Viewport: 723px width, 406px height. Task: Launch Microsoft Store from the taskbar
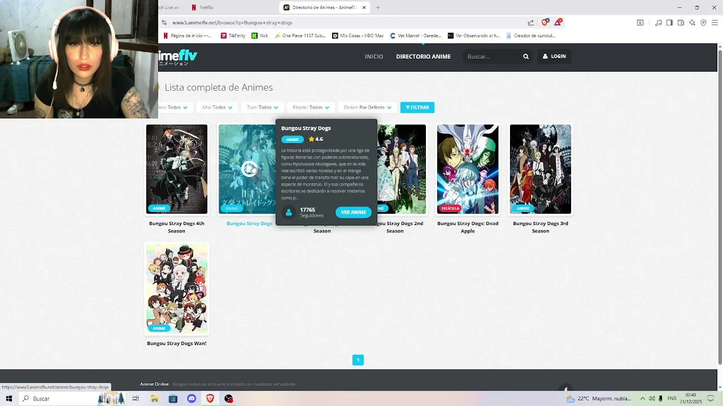point(173,399)
